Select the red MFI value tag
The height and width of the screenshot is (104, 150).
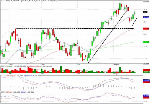pos(146,97)
